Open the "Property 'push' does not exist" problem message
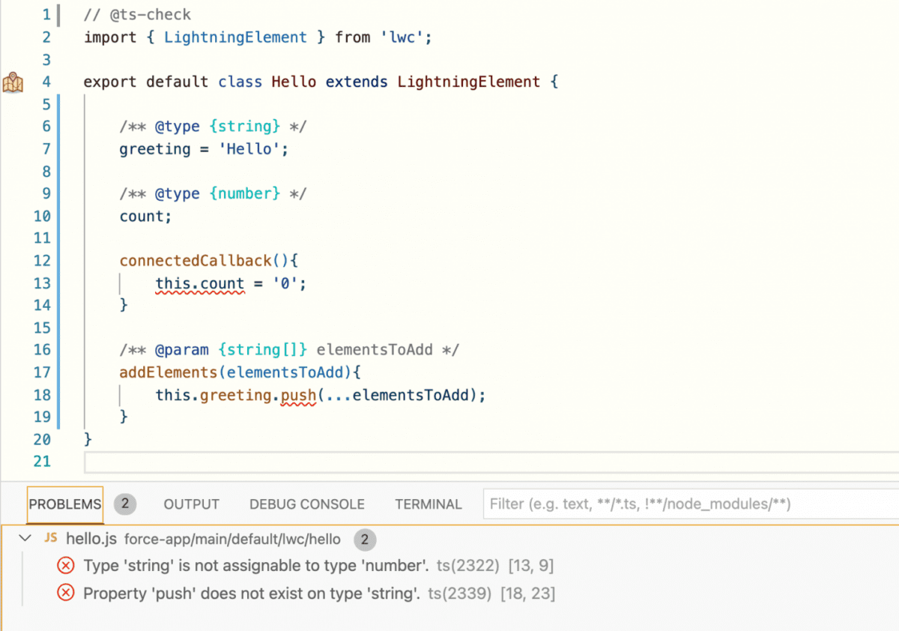The width and height of the screenshot is (899, 631). coord(252,594)
